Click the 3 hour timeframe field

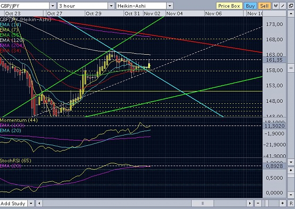[x=83, y=6]
